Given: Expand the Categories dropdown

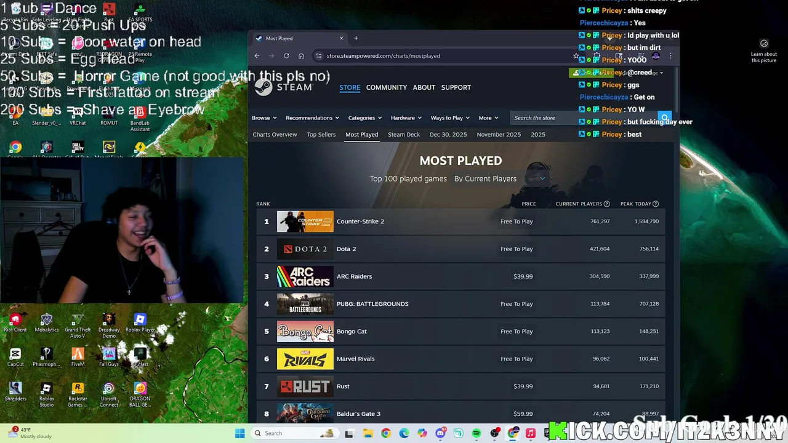Looking at the screenshot, I should [x=365, y=118].
